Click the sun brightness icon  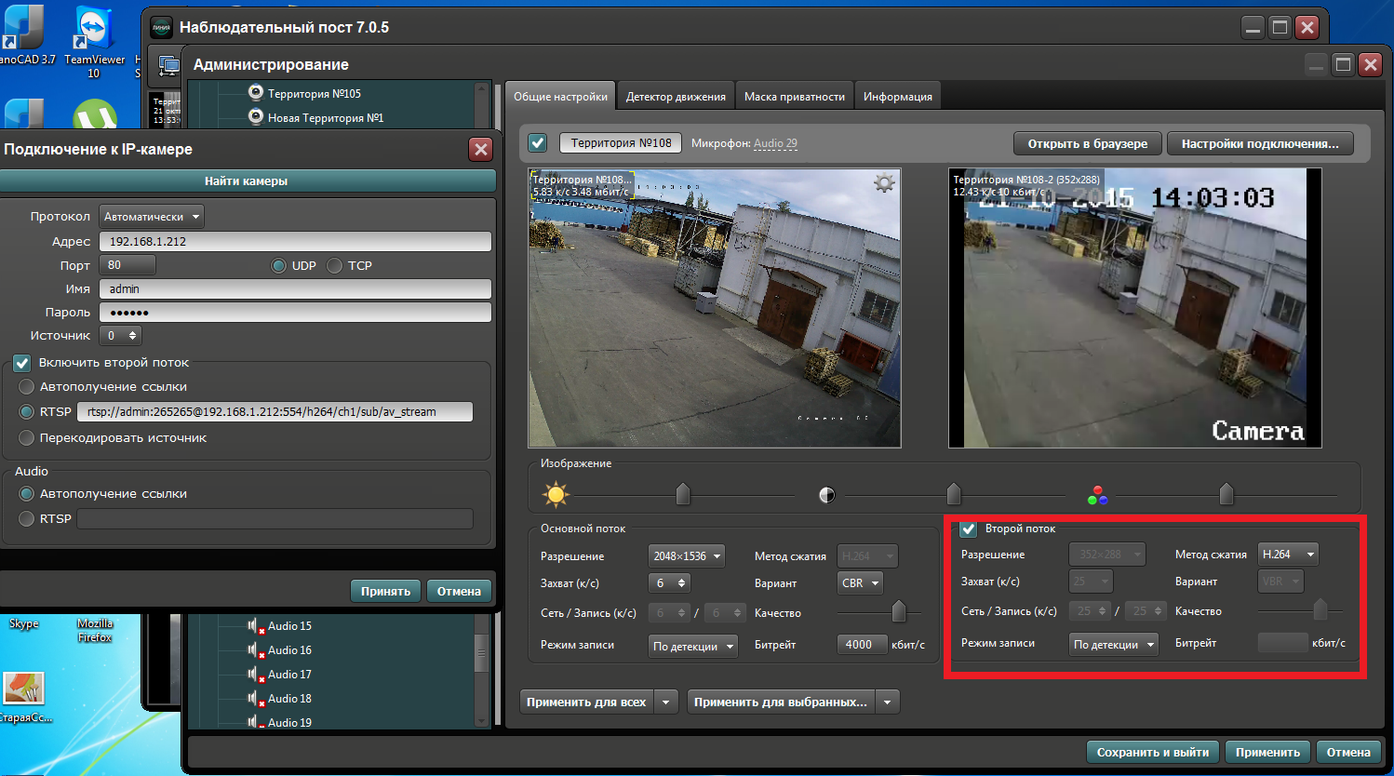[556, 494]
